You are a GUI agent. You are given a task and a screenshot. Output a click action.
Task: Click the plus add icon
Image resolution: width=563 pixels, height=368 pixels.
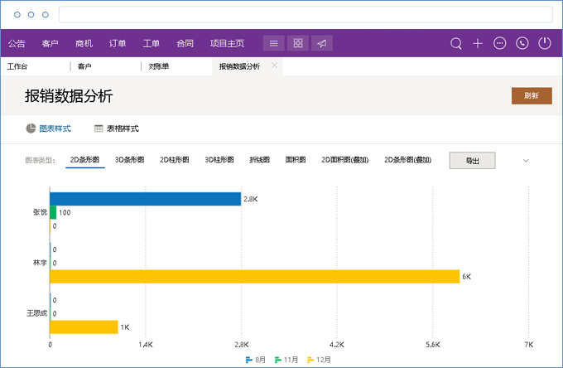[x=478, y=43]
